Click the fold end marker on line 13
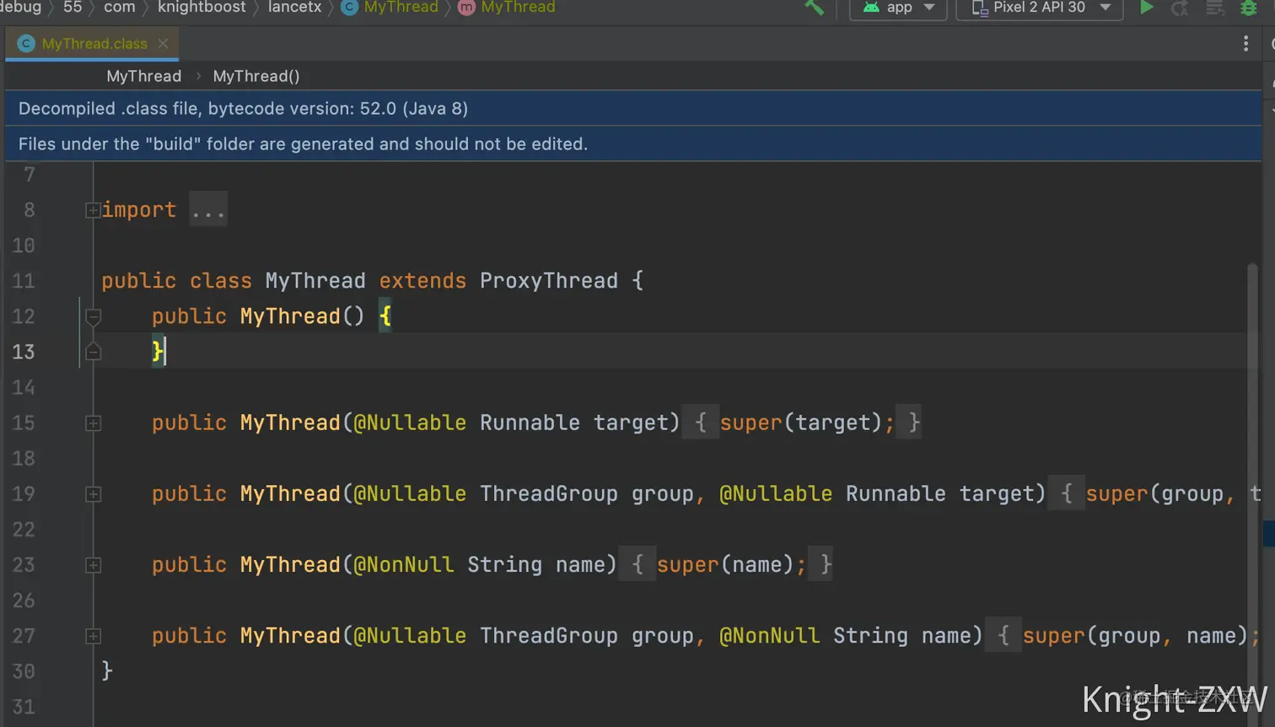This screenshot has height=727, width=1275. point(93,352)
